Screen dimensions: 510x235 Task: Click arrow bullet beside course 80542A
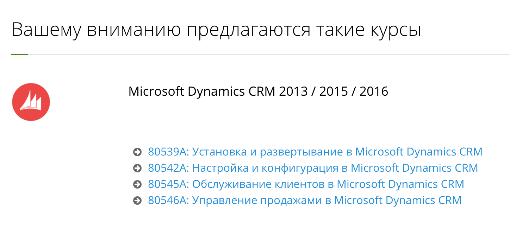[137, 169]
